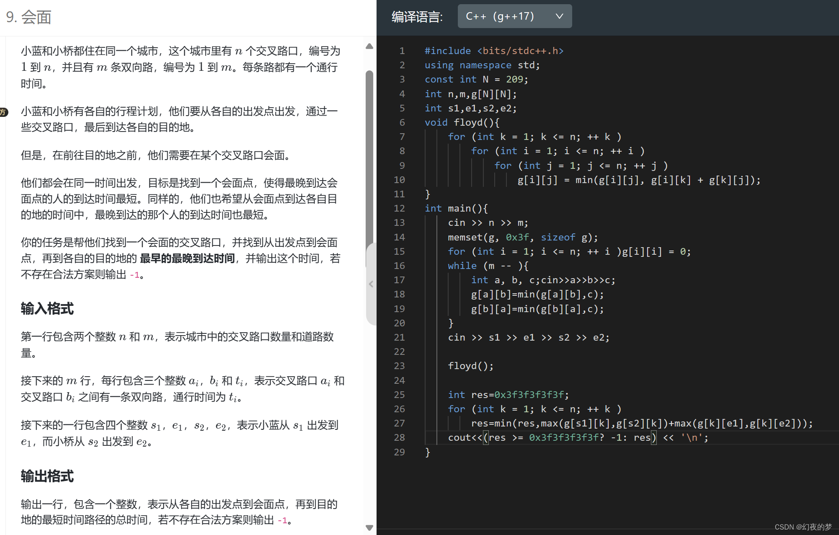Screen dimensions: 839x535
Task: Click code line 'using namespace std;'
Action: 482,65
